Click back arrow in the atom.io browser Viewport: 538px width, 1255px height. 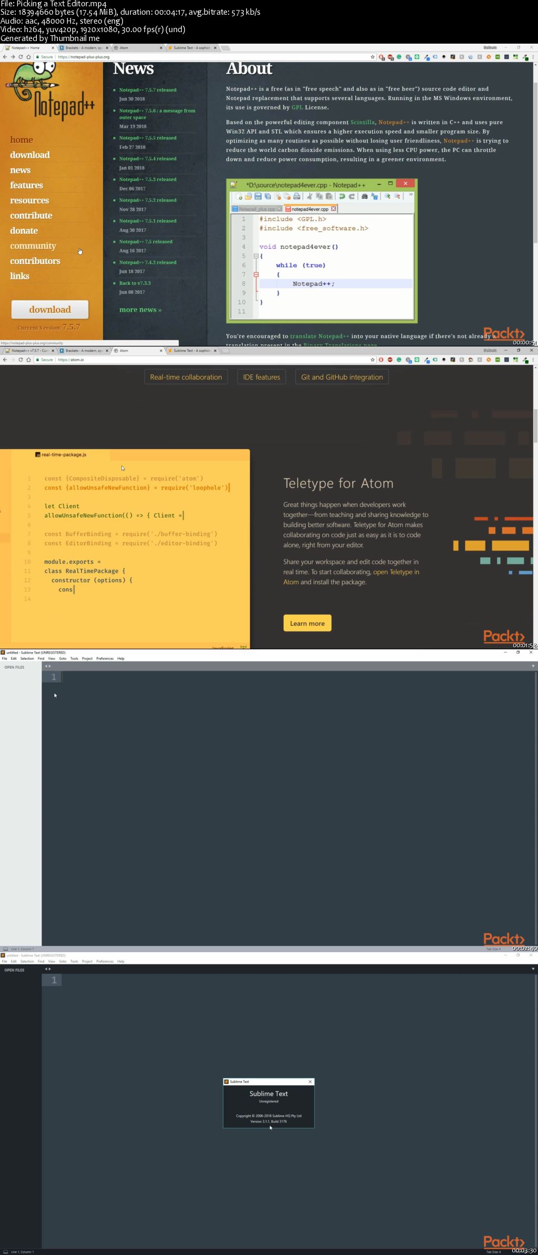point(5,360)
